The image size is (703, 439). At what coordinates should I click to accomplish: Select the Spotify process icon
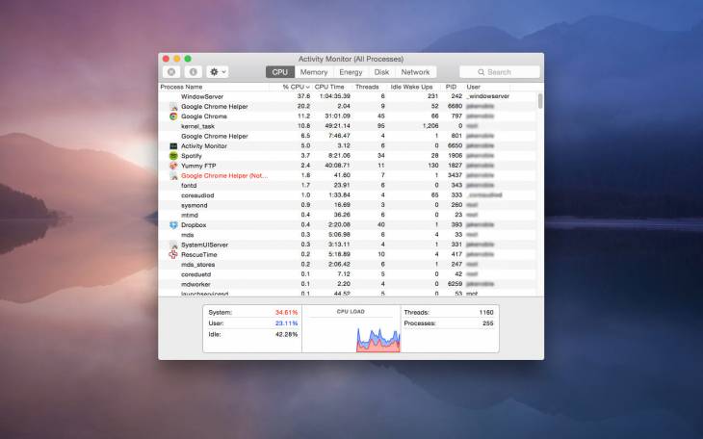173,156
